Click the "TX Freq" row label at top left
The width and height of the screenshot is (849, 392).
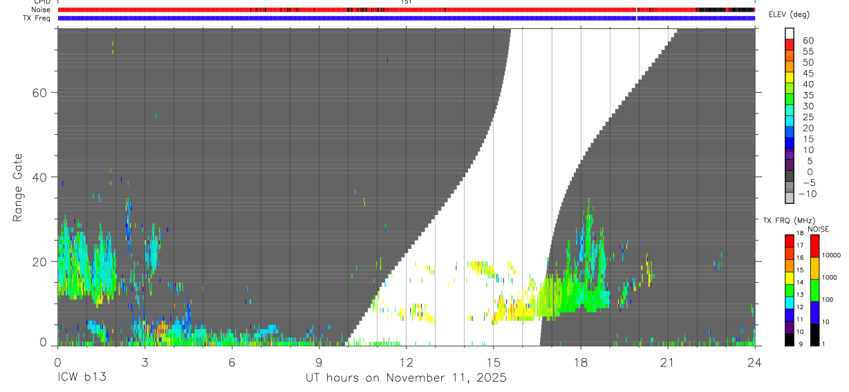[38, 18]
